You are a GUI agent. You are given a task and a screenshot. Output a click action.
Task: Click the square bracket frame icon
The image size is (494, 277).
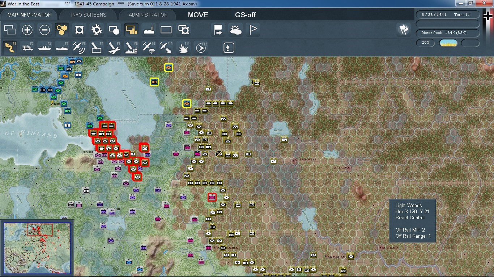[79, 30]
